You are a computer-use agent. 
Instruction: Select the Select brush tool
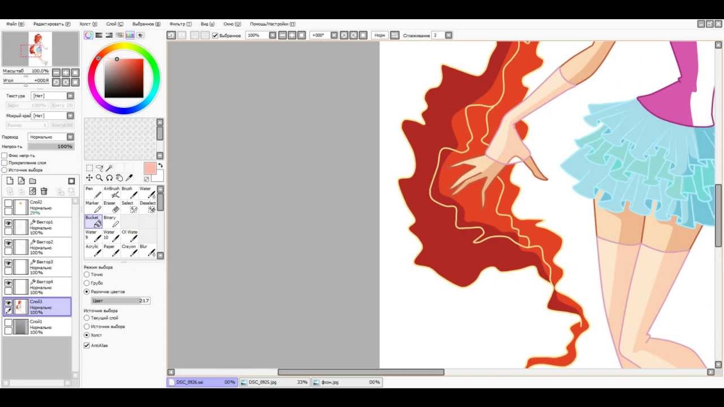(x=130, y=206)
